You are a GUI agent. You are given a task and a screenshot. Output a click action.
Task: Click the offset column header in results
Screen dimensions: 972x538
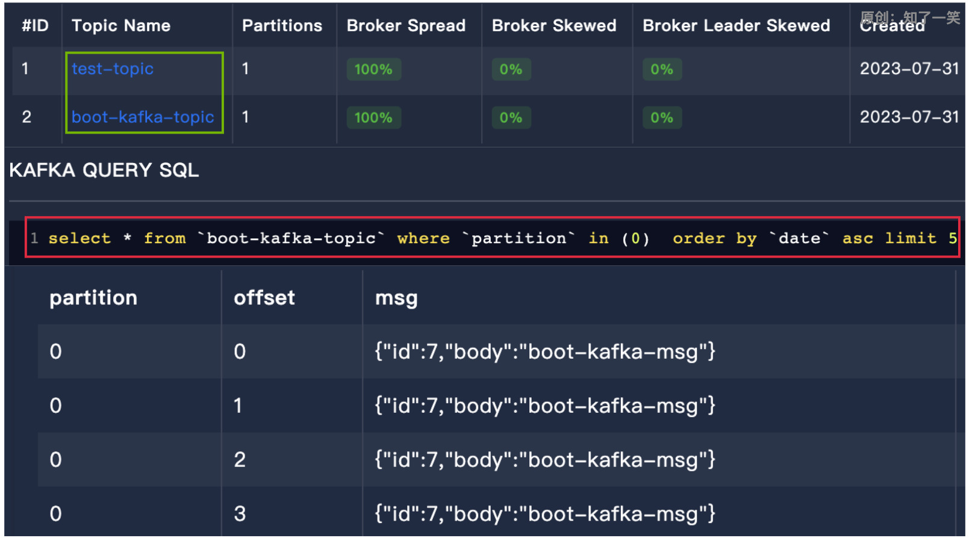tap(264, 298)
